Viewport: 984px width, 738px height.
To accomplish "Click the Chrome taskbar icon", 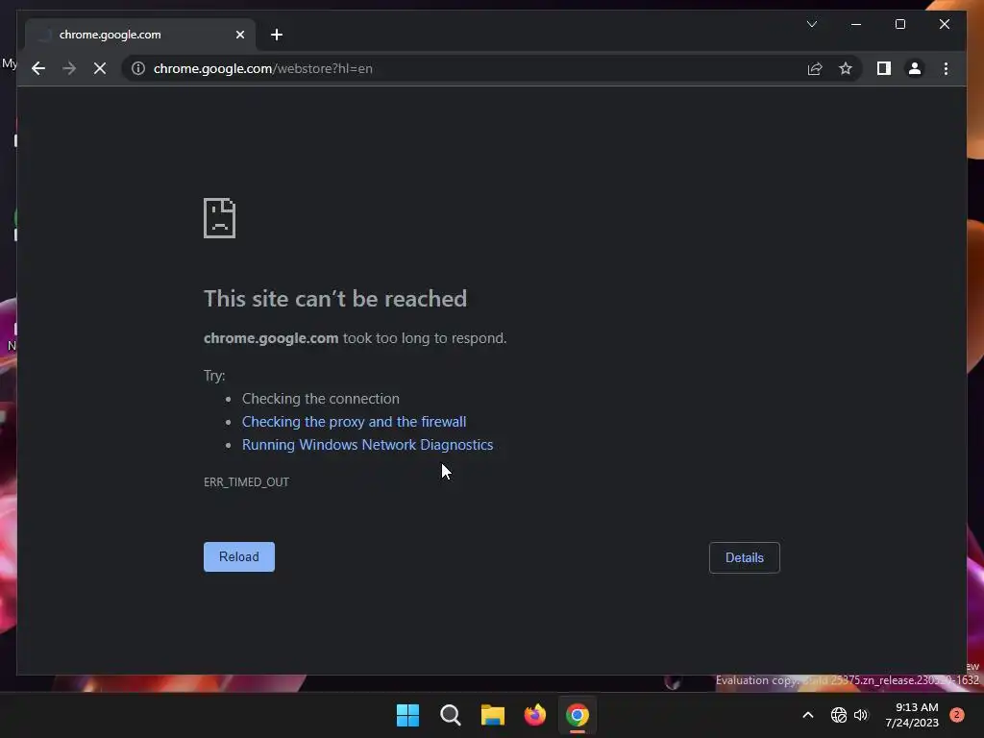I will (x=578, y=715).
